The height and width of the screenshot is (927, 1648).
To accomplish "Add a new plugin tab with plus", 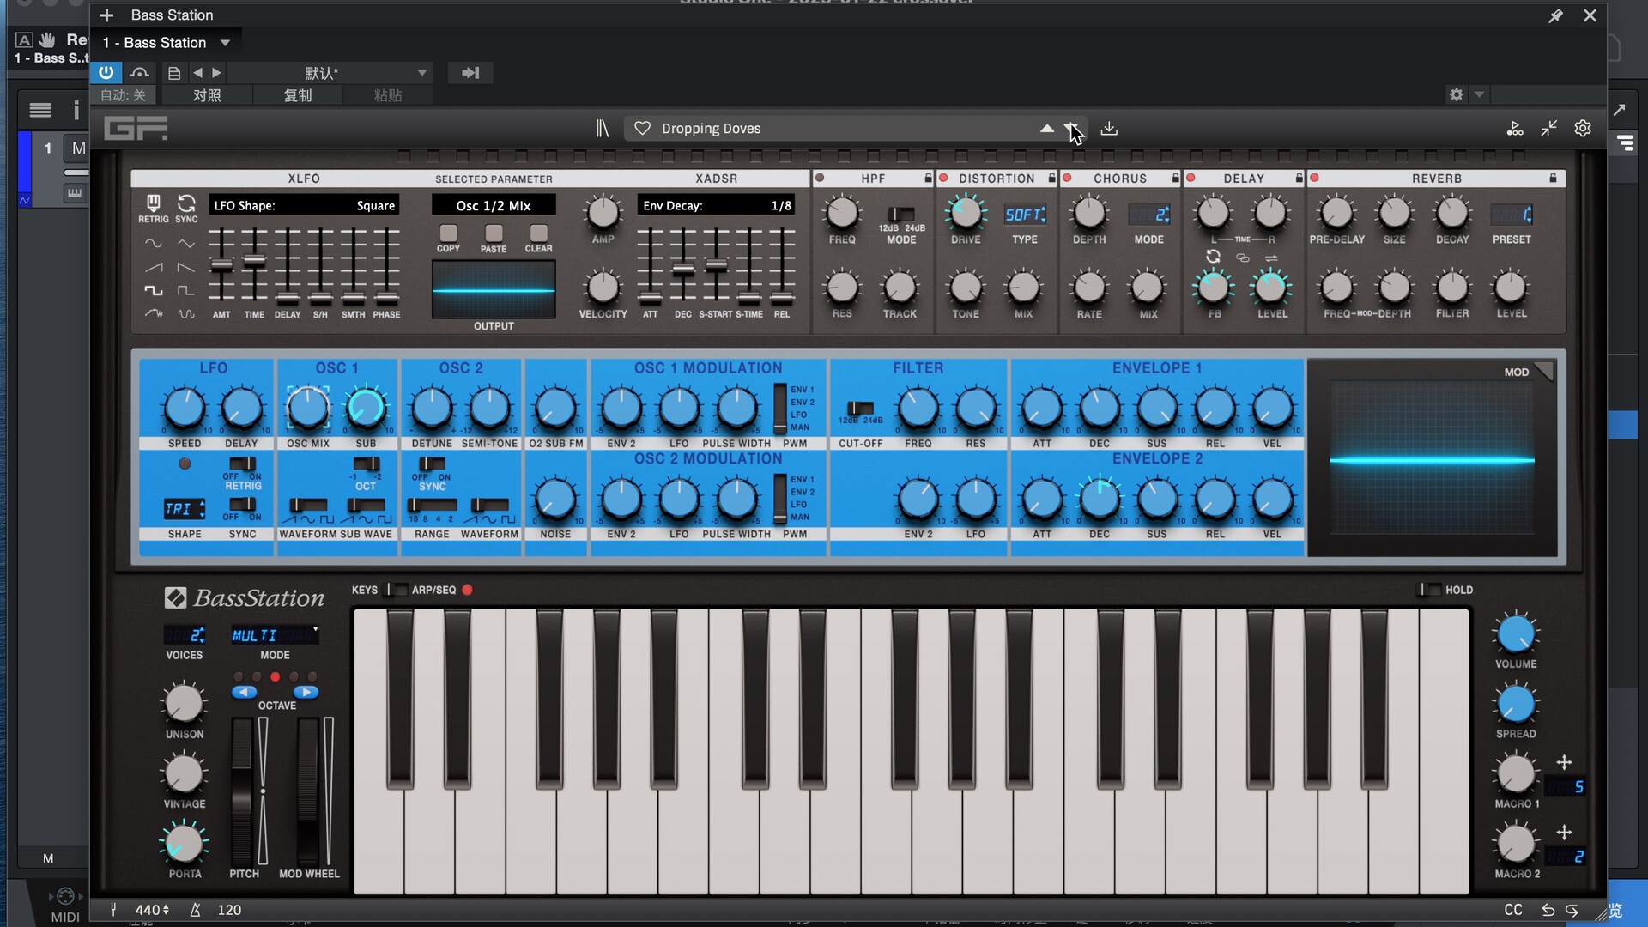I will [x=106, y=15].
